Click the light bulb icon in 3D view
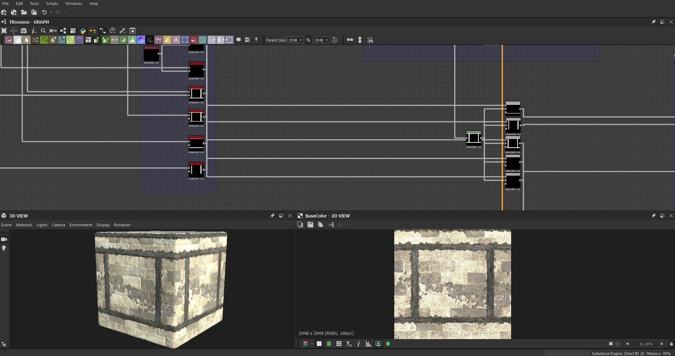Screen dimensions: 675x356 4,248
